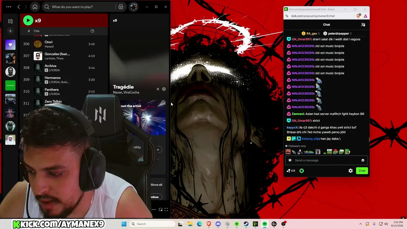Open the Hassa1 artist link
This screenshot has height=229, width=407.
(x=49, y=46)
